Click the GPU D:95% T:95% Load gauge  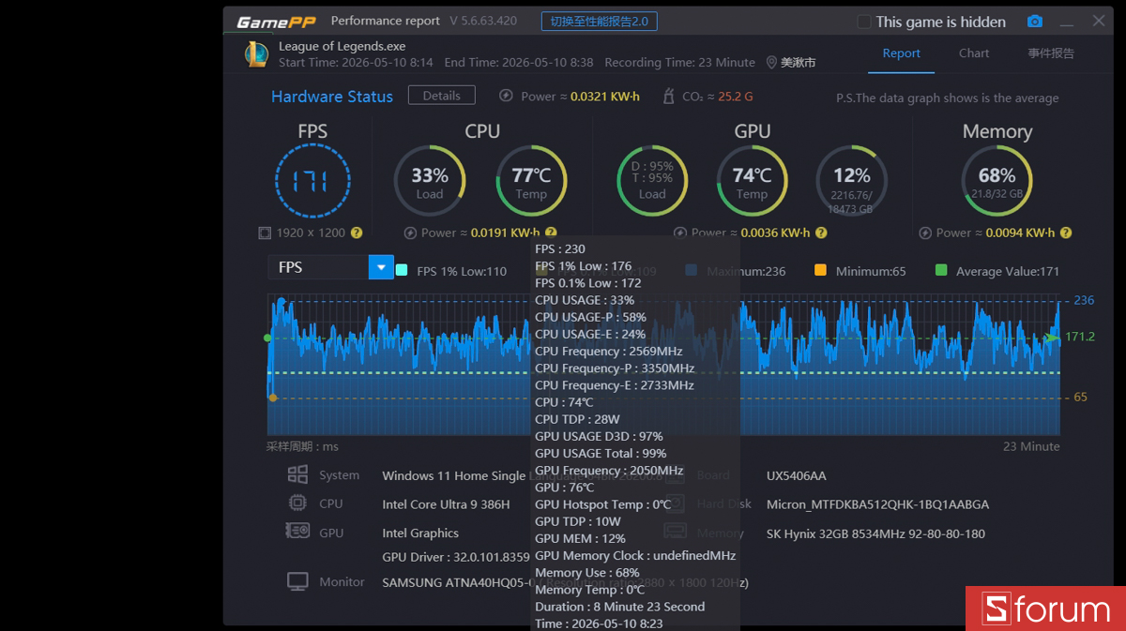click(652, 181)
